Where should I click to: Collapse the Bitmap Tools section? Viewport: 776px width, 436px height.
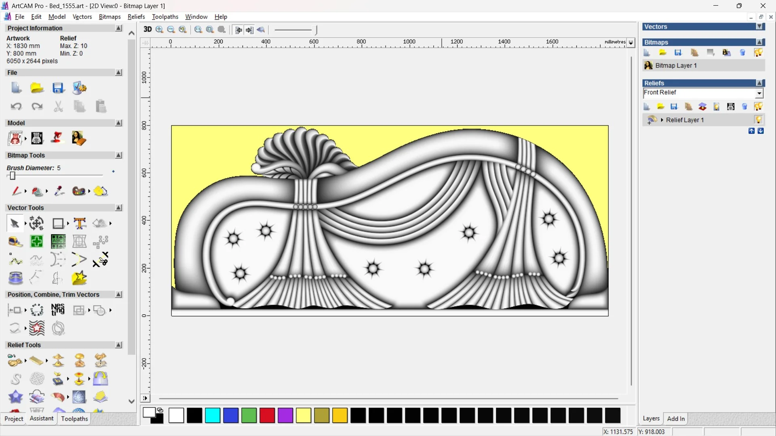pos(118,155)
